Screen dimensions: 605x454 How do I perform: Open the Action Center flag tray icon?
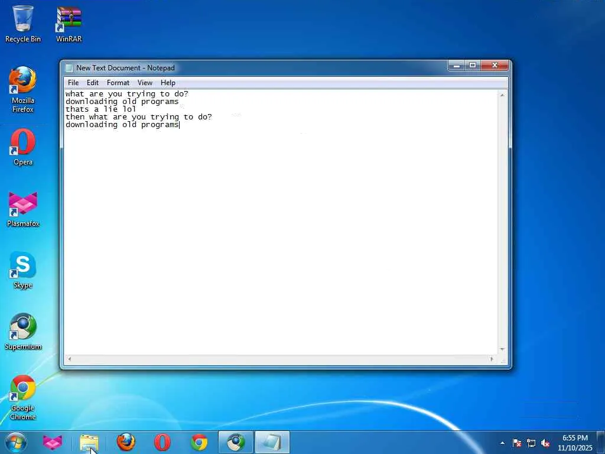coord(517,443)
